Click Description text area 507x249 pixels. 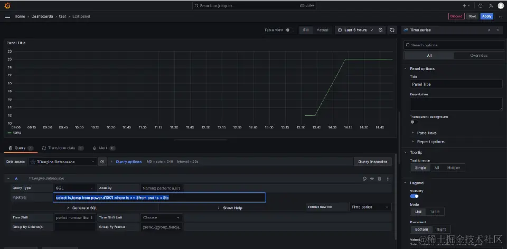point(456,104)
